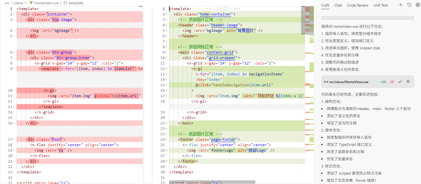Open settings hexagon icon in AI panel
This screenshot has width=421, height=184.
(x=418, y=5)
